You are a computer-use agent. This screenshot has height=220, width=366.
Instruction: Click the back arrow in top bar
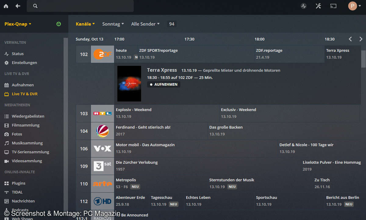pos(18,6)
